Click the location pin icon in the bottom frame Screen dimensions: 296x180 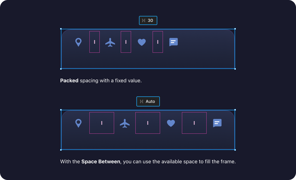[x=78, y=123]
